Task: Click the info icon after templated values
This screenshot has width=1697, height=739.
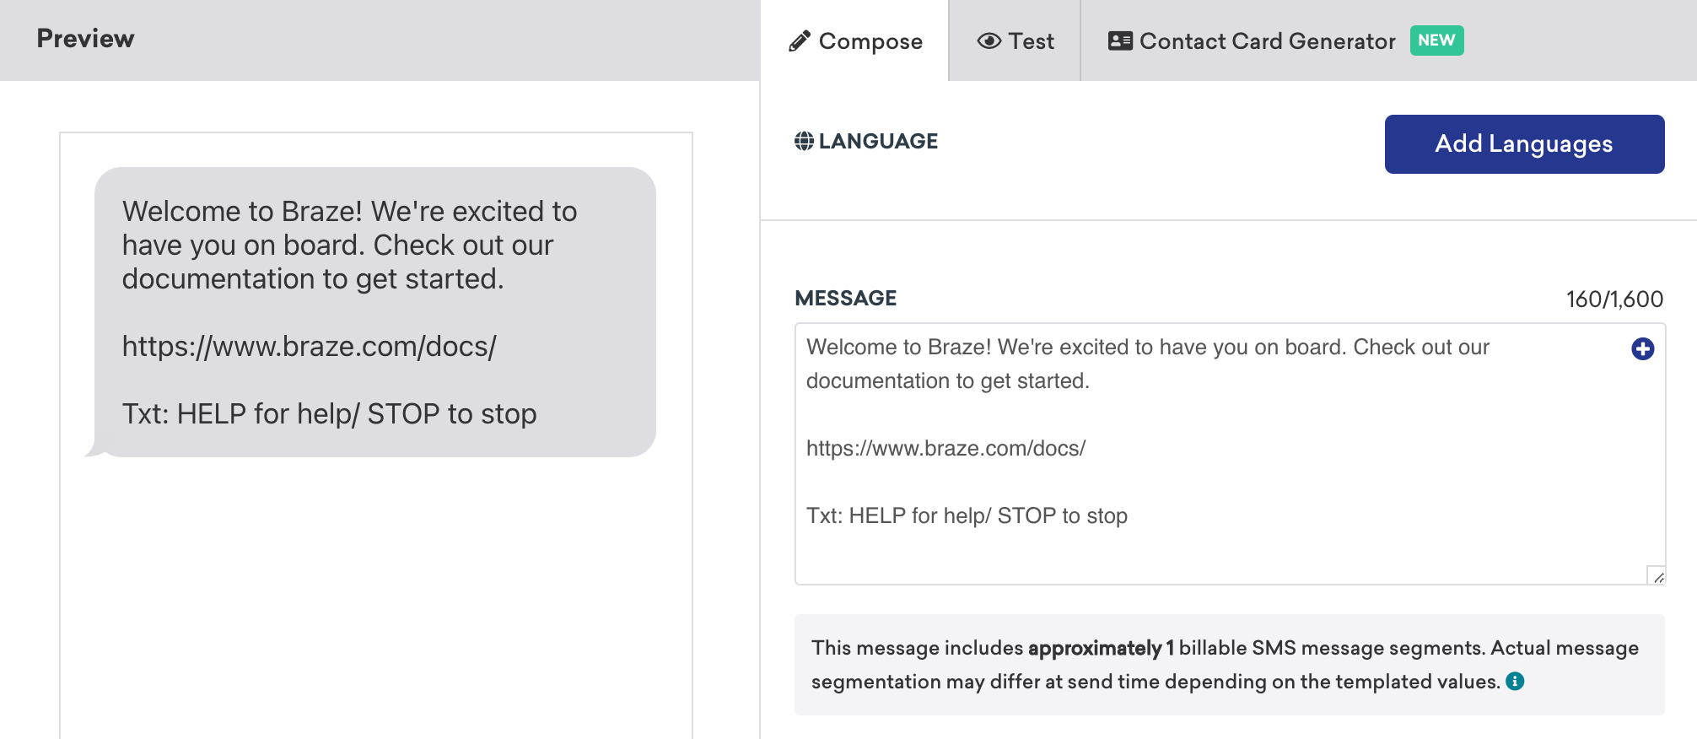Action: pyautogui.click(x=1515, y=681)
